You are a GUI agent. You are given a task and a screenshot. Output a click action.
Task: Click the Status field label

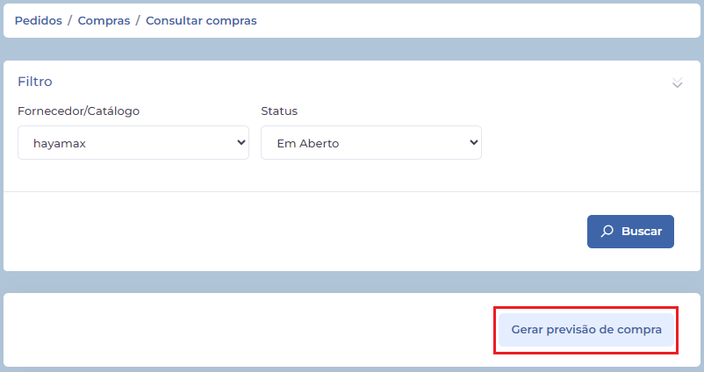279,111
